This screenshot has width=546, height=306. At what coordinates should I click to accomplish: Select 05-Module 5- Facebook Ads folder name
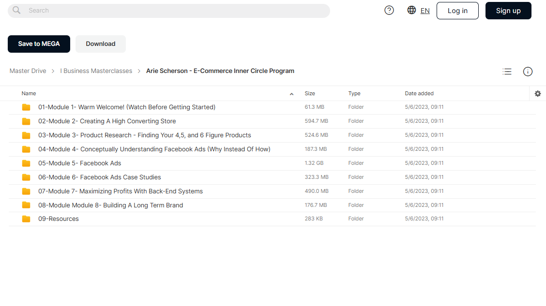(80, 163)
